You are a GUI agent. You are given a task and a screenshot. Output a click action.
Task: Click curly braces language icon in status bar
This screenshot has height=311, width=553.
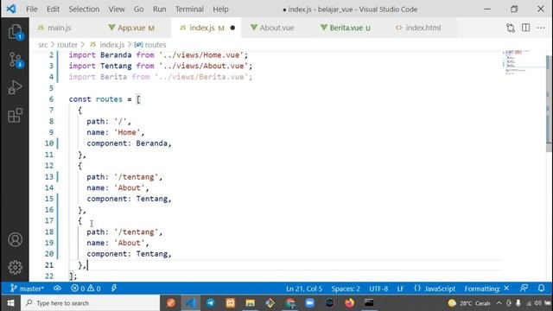coord(417,289)
